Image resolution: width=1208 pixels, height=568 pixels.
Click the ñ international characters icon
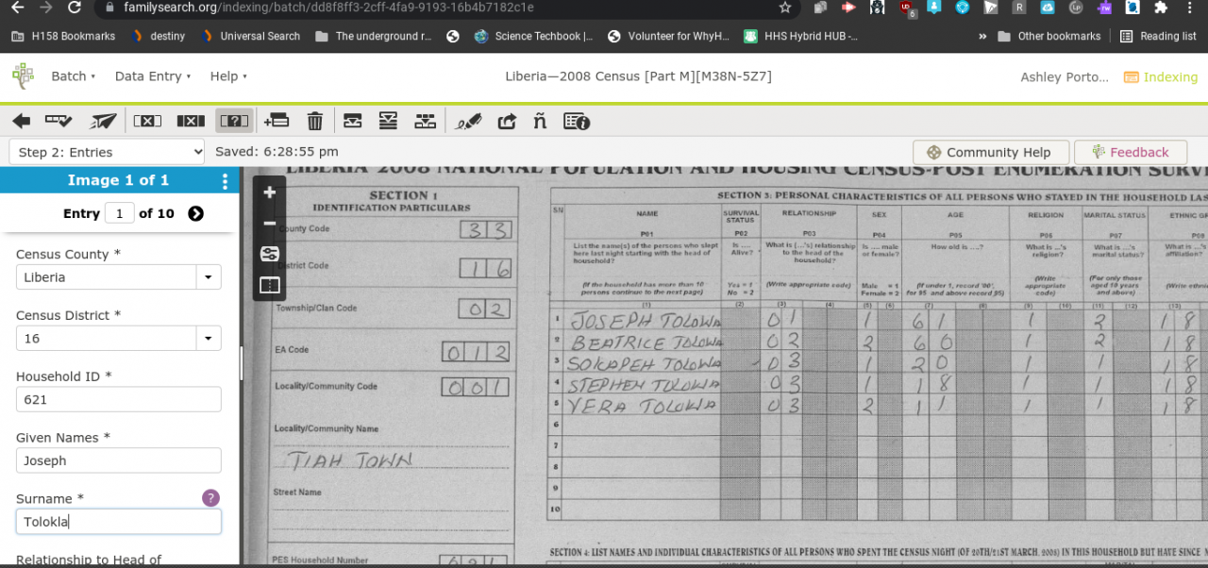[x=540, y=120]
